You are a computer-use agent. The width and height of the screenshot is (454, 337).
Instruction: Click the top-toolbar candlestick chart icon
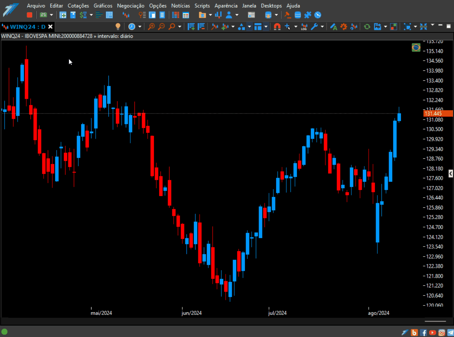point(126,15)
